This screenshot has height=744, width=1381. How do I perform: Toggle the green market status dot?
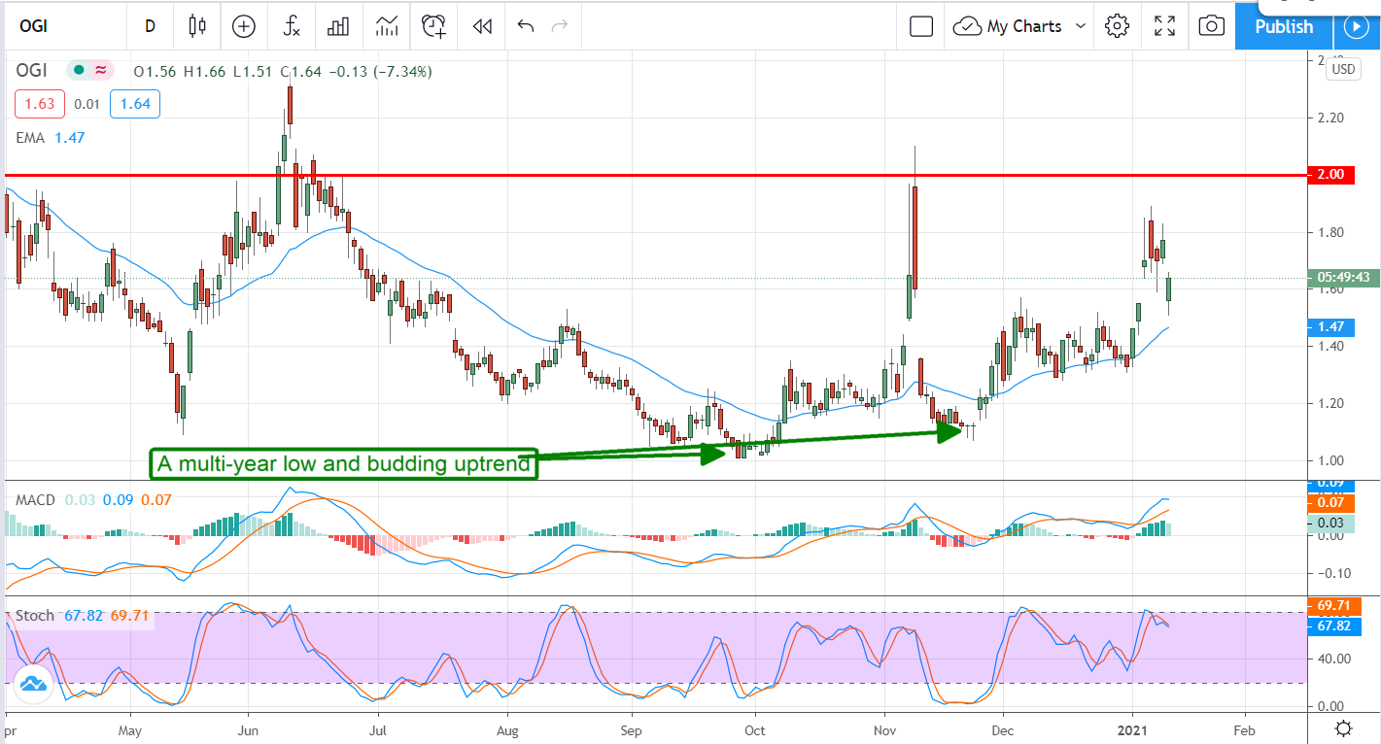point(78,70)
